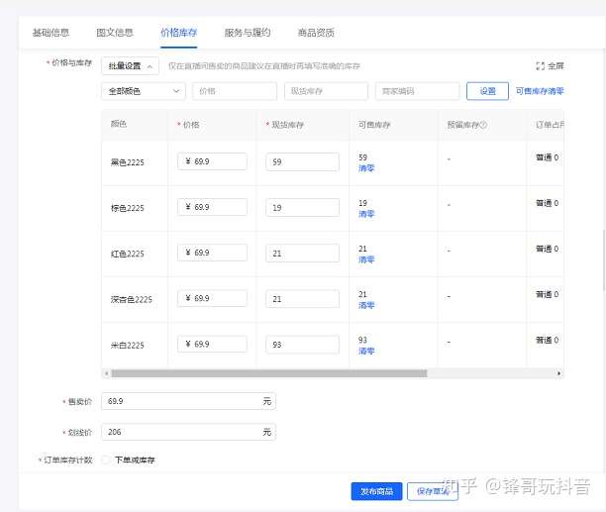606x512 pixels.
Task: Edit stock field for 深杏色2225 row
Action: pos(302,299)
